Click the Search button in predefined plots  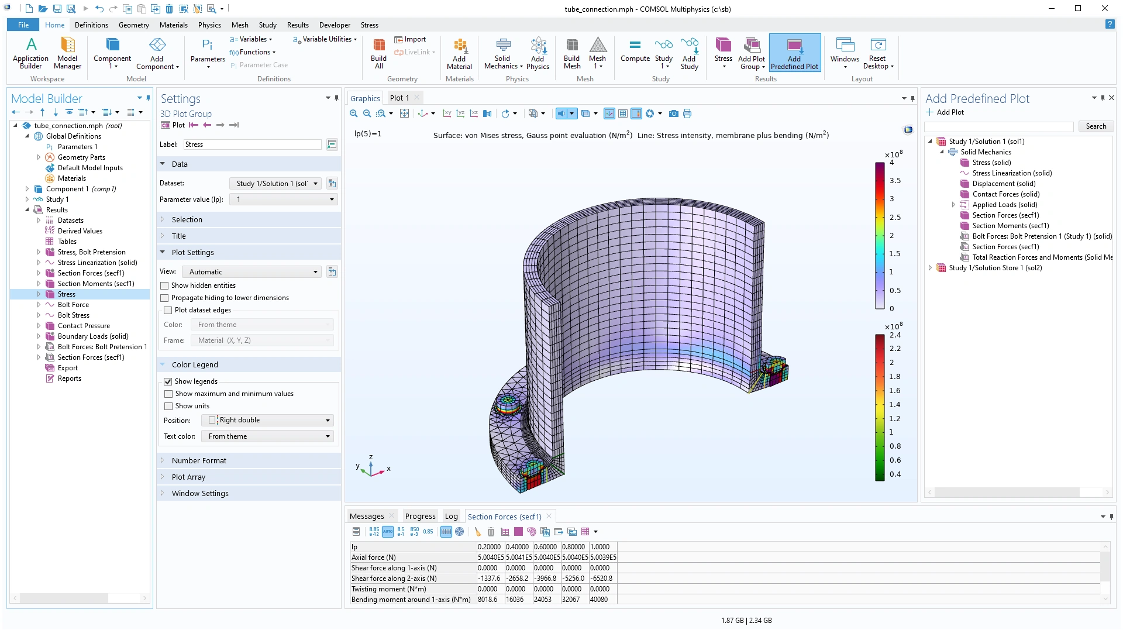[x=1096, y=126]
